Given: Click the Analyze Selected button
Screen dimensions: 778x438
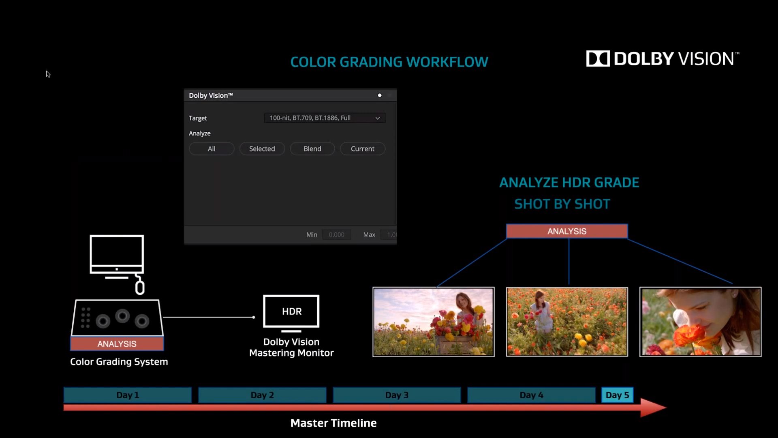Looking at the screenshot, I should [262, 149].
